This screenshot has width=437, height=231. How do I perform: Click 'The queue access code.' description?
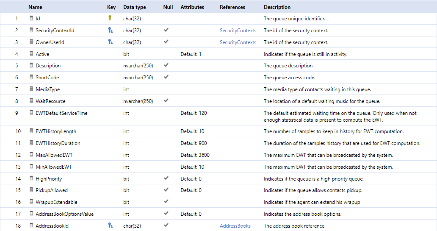pos(290,78)
